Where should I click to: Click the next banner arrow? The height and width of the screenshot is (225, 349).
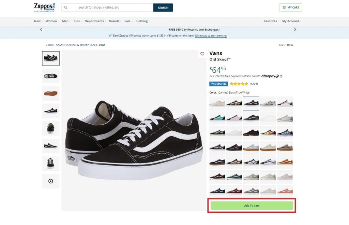click(x=295, y=29)
